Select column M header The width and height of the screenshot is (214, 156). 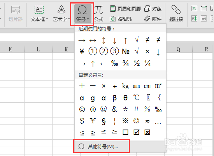coord(66,49)
